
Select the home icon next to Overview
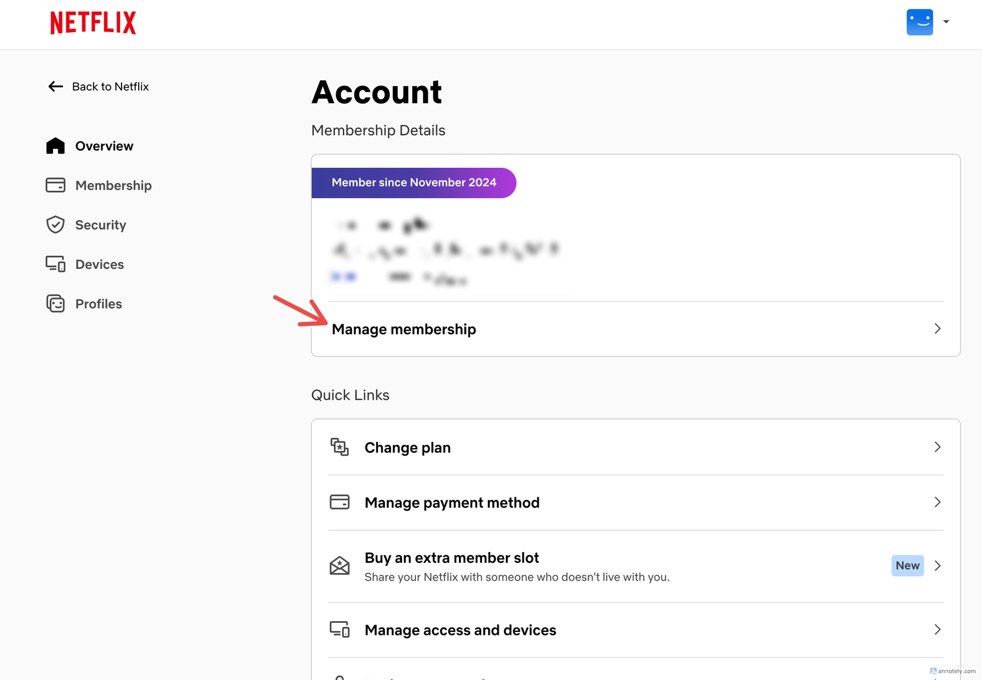[55, 145]
